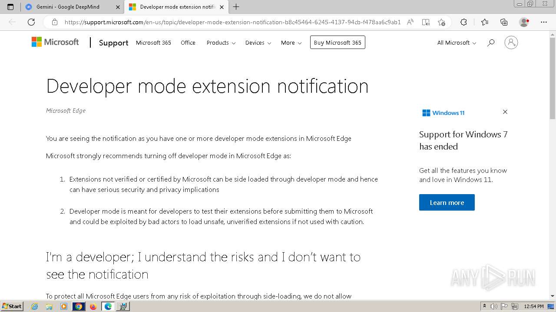556x312 pixels.
Task: Click the page vertical scrollbar thumb
Action: click(553, 78)
